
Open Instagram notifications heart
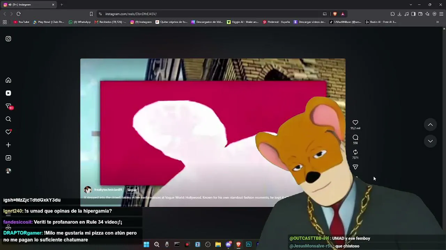tap(8, 132)
